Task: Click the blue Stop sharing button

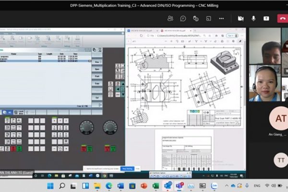Action: click(127, 169)
